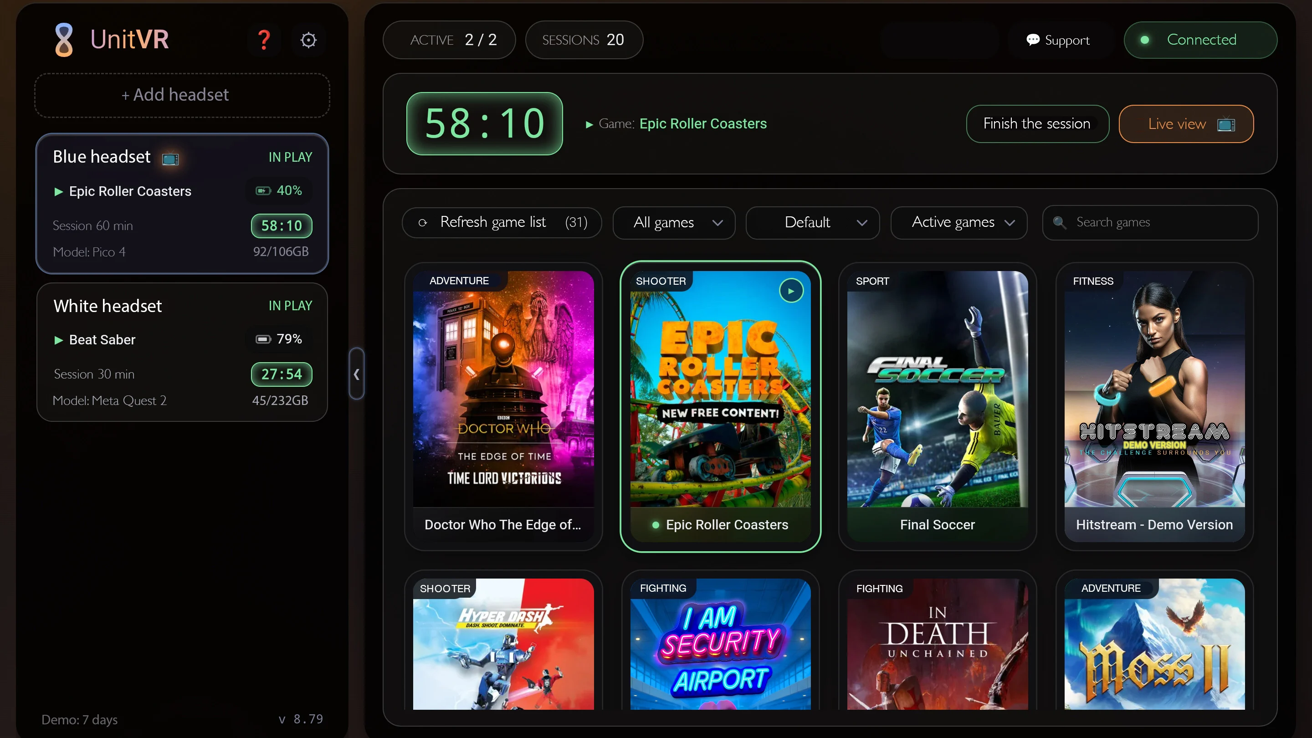
Task: Click the (31) game count
Action: click(576, 223)
